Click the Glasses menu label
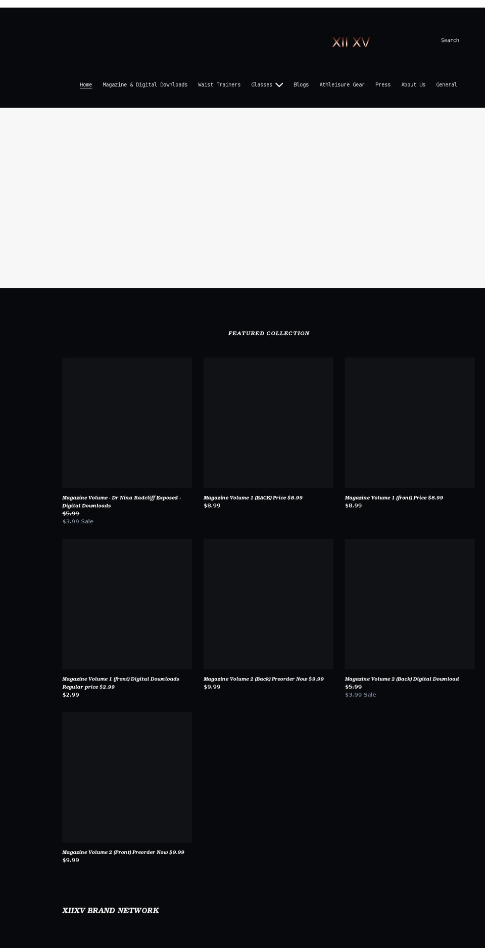This screenshot has width=485, height=948. tap(262, 85)
